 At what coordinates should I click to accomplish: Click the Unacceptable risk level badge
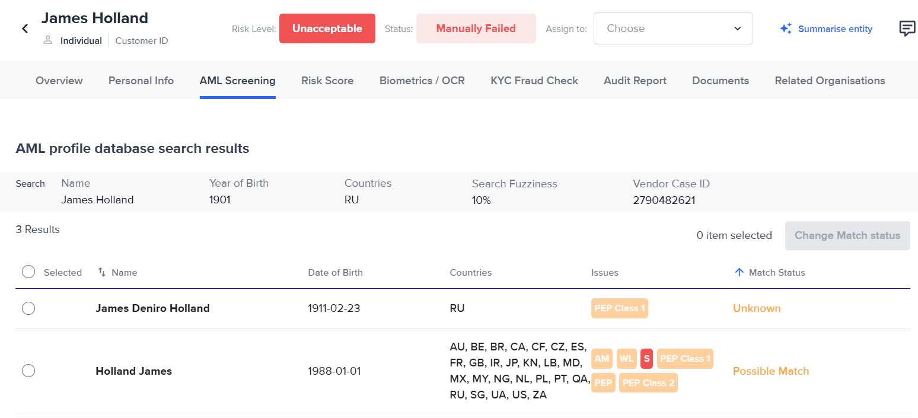[327, 28]
